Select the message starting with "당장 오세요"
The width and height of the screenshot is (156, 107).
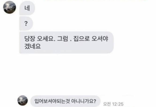(x=66, y=43)
